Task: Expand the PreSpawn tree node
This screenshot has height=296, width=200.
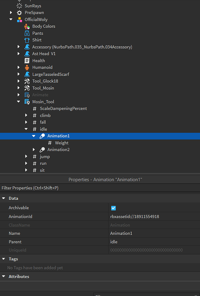Action: click(11, 13)
